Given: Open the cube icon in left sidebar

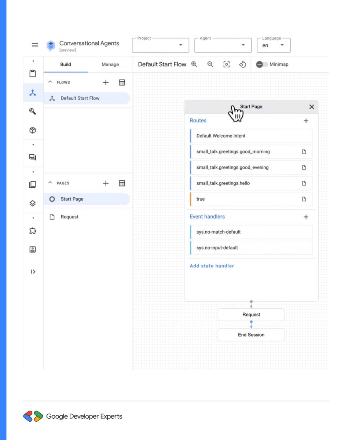Looking at the screenshot, I should [33, 130].
